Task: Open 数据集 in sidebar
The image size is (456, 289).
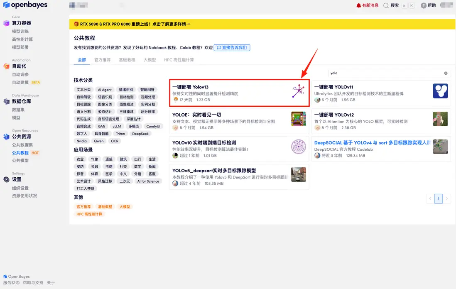Action: pyautogui.click(x=18, y=110)
